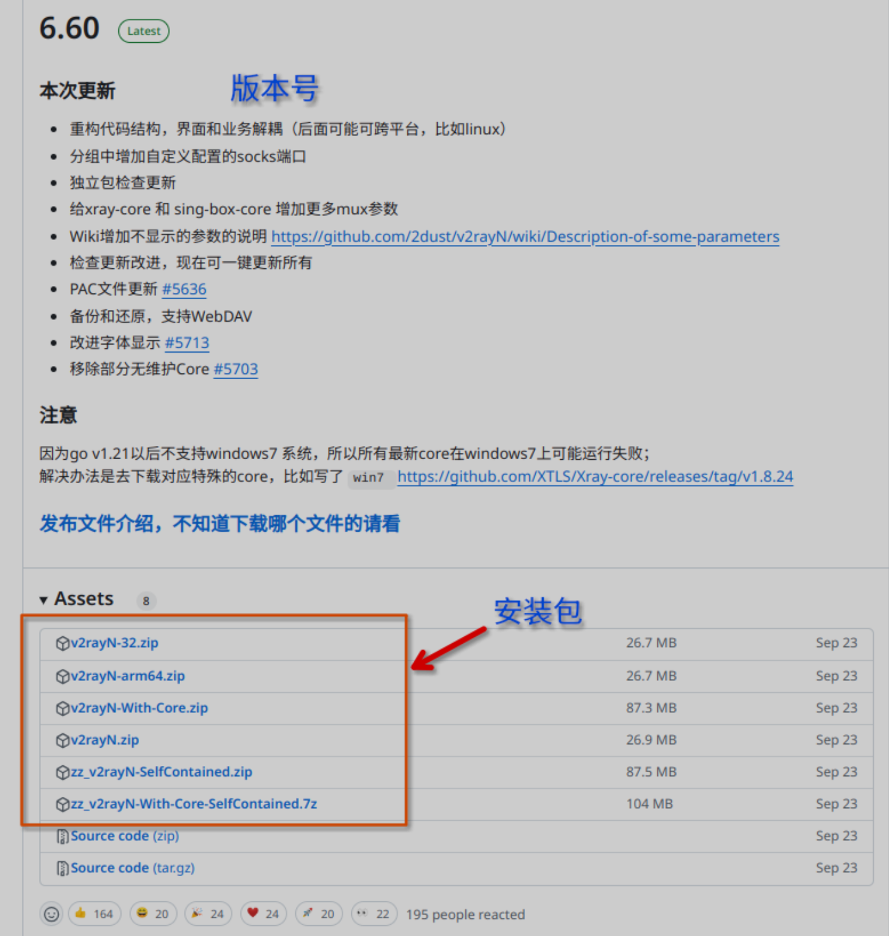Open the Xray-core v1.8.24 release link

tap(594, 476)
